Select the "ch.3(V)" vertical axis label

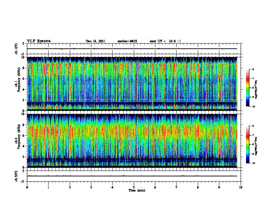[x=16, y=176]
